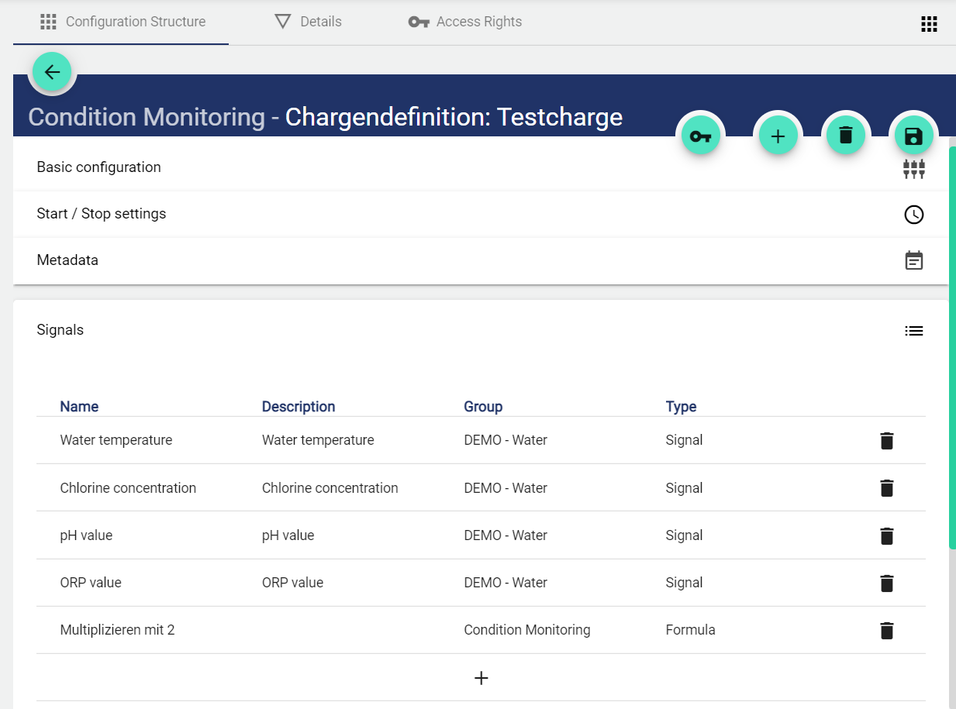
Task: Switch to the Details tab
Action: point(309,22)
